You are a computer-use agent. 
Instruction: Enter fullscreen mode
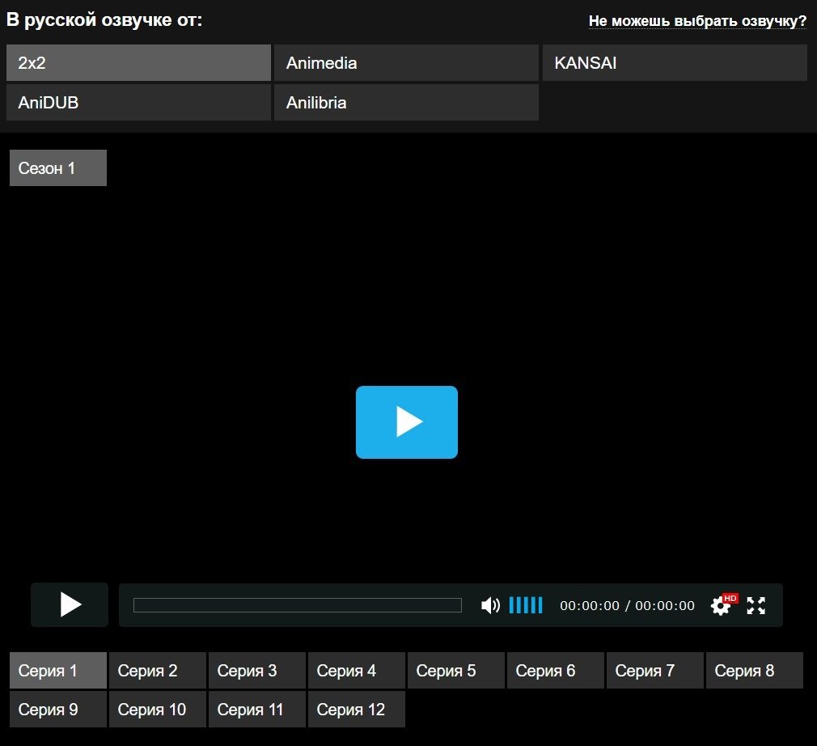756,605
